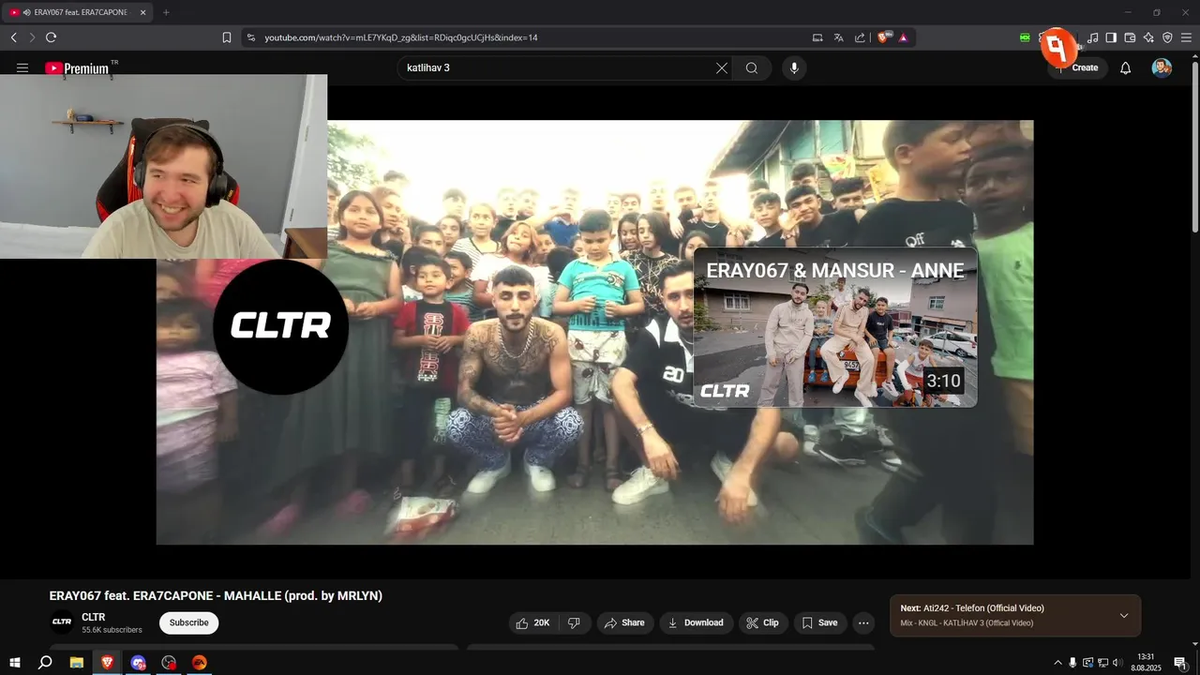
Task: Open the Windows Start menu
Action: [15, 662]
